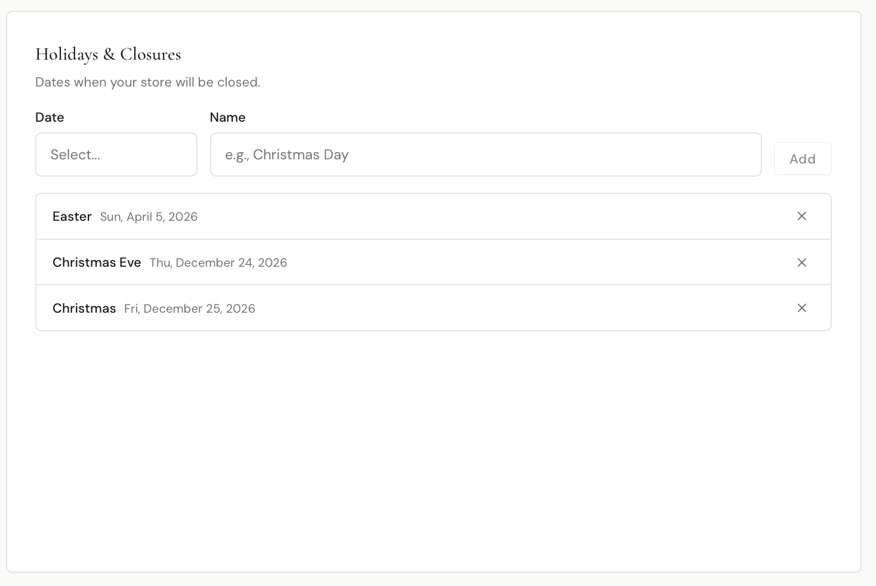Click the Holidays & Closures heading
Screen dimensions: 876x586
[109, 54]
